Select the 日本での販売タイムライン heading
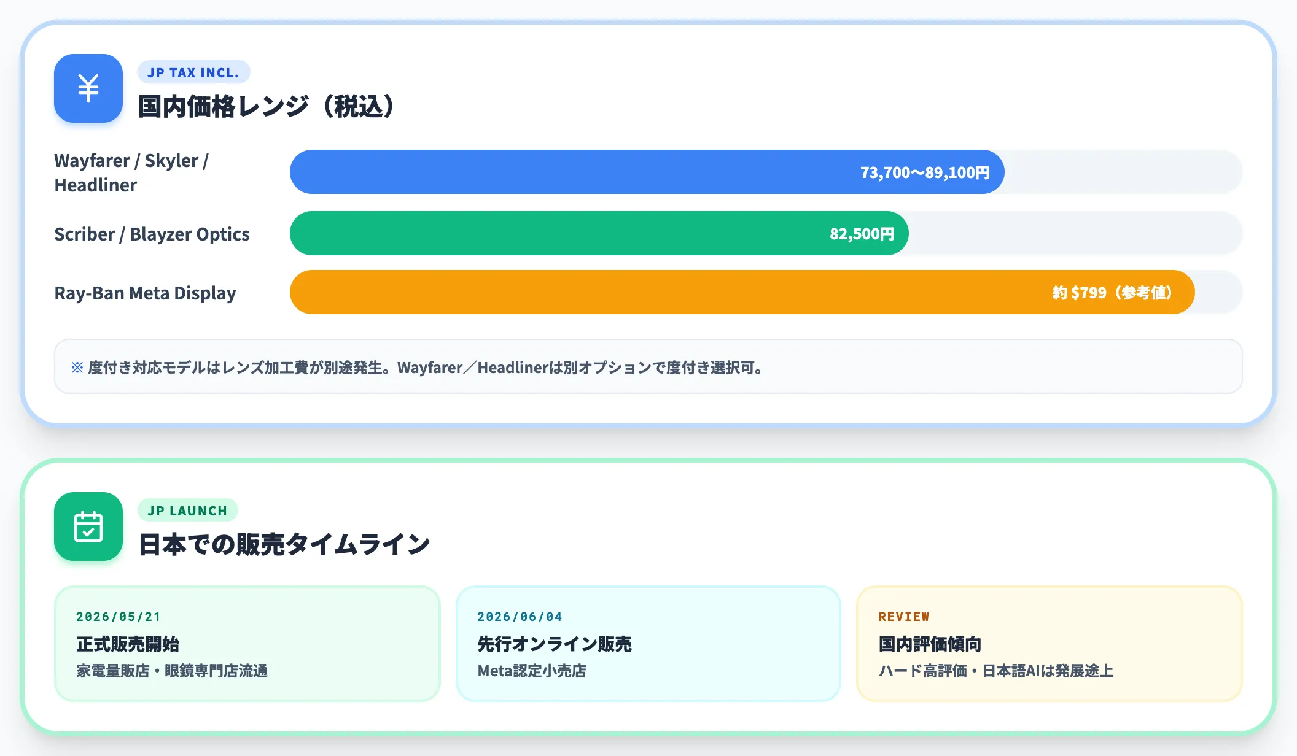The height and width of the screenshot is (756, 1297). 284,544
